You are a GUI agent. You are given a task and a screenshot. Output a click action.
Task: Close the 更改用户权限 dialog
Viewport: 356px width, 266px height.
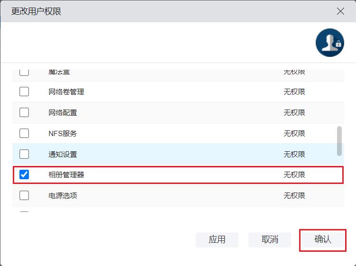(340, 11)
